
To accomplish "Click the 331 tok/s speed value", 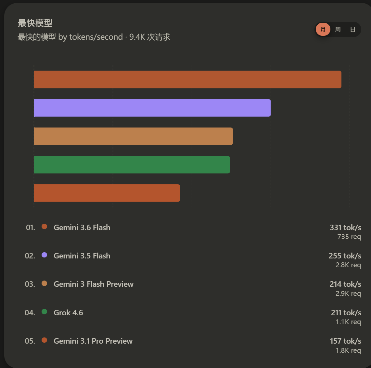I will [345, 227].
